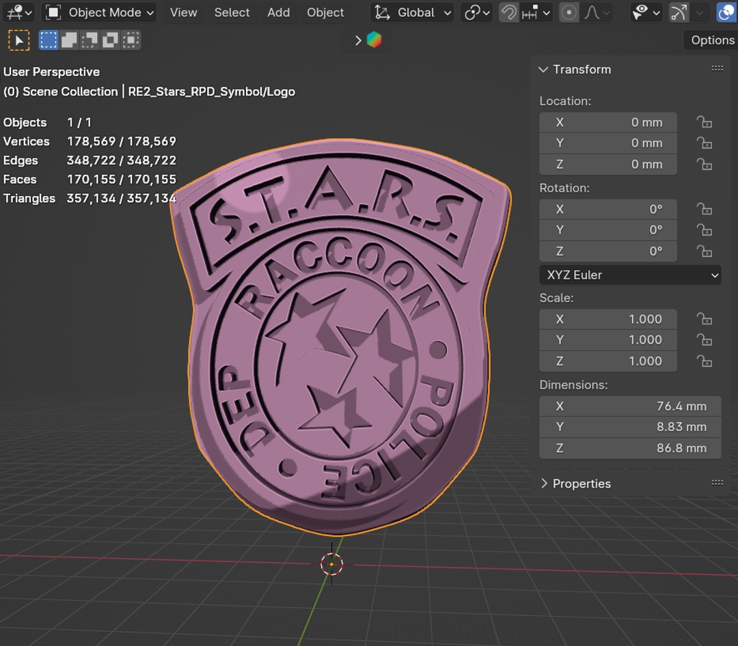Toggle proportional editing
738x646 pixels.
tap(569, 12)
